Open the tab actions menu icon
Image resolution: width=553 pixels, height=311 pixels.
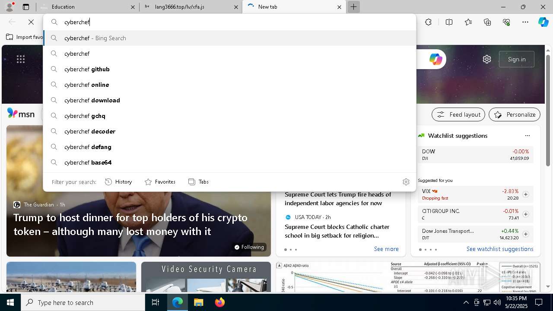[26, 7]
